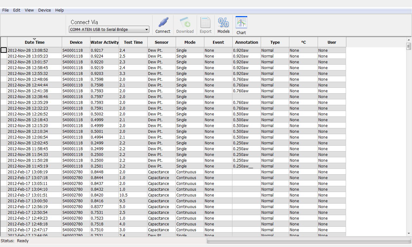412x247 pixels.
Task: Click the test time 9.5 cell
Action: 133,201
